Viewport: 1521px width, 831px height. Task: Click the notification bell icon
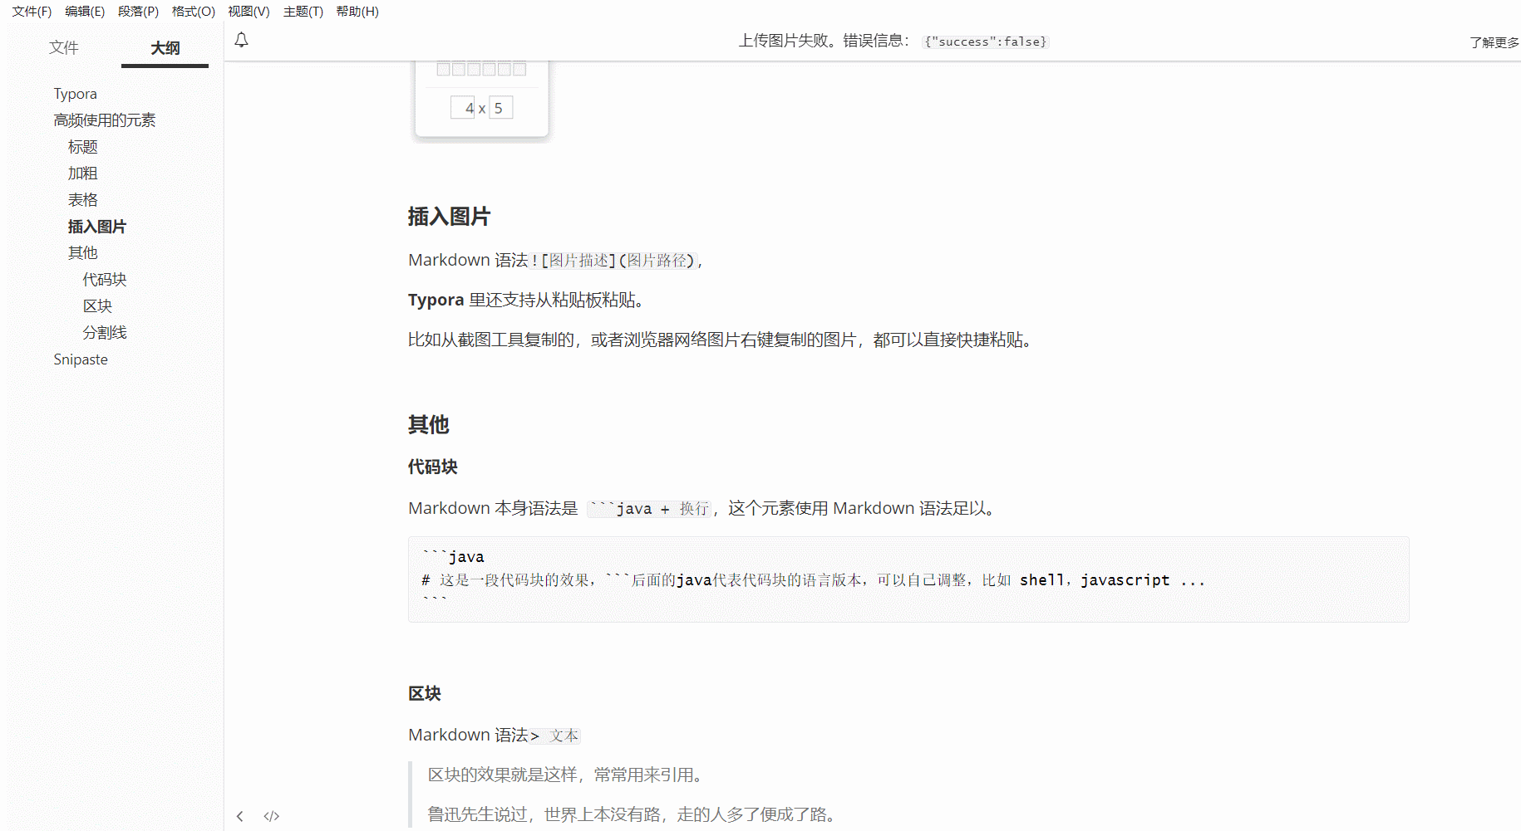tap(241, 40)
